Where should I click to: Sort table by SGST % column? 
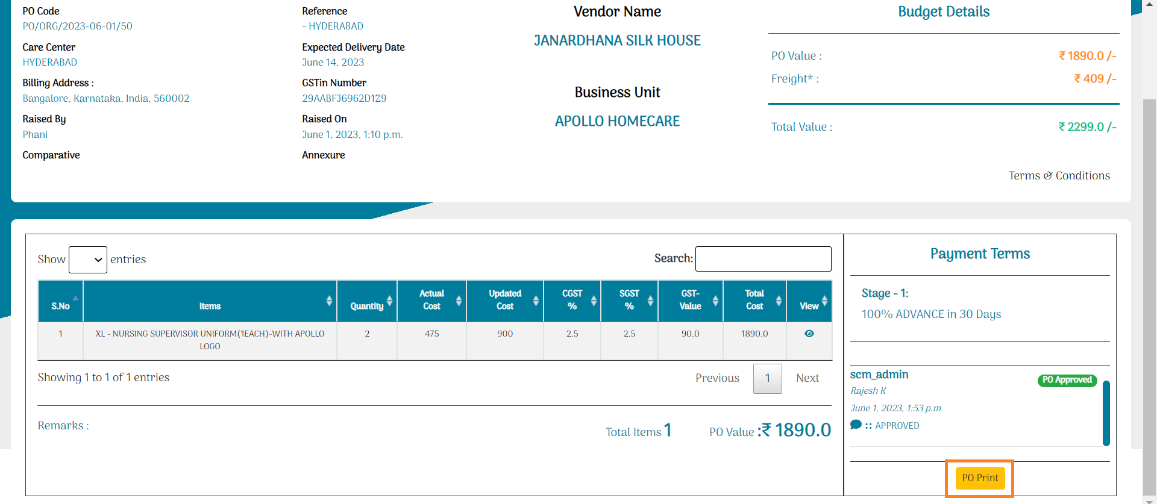pos(629,300)
